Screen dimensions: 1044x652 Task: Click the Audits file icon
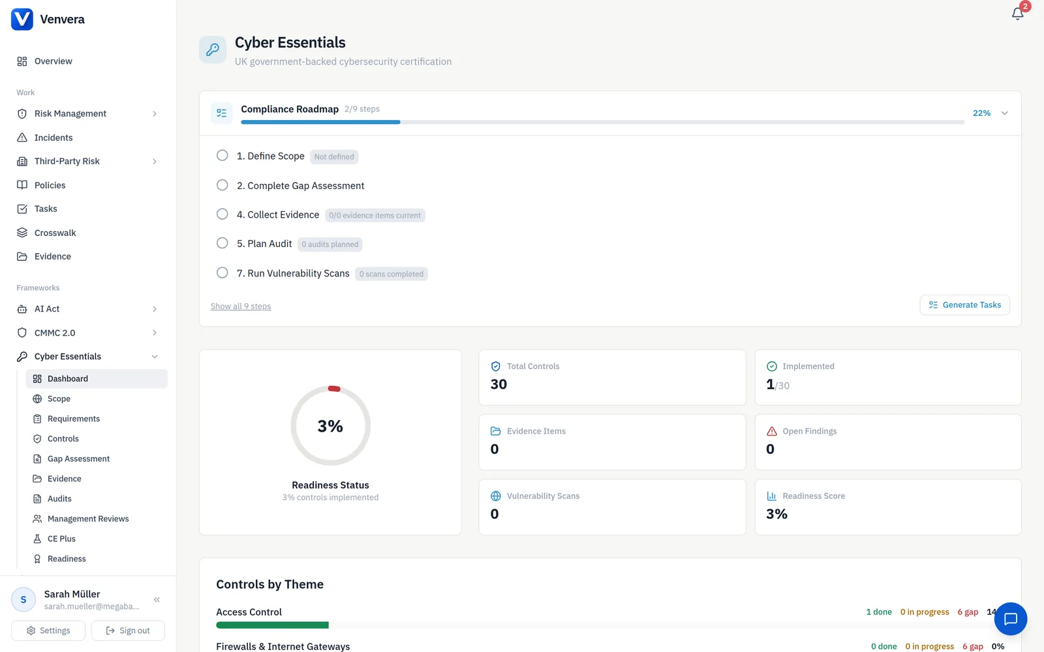(37, 499)
